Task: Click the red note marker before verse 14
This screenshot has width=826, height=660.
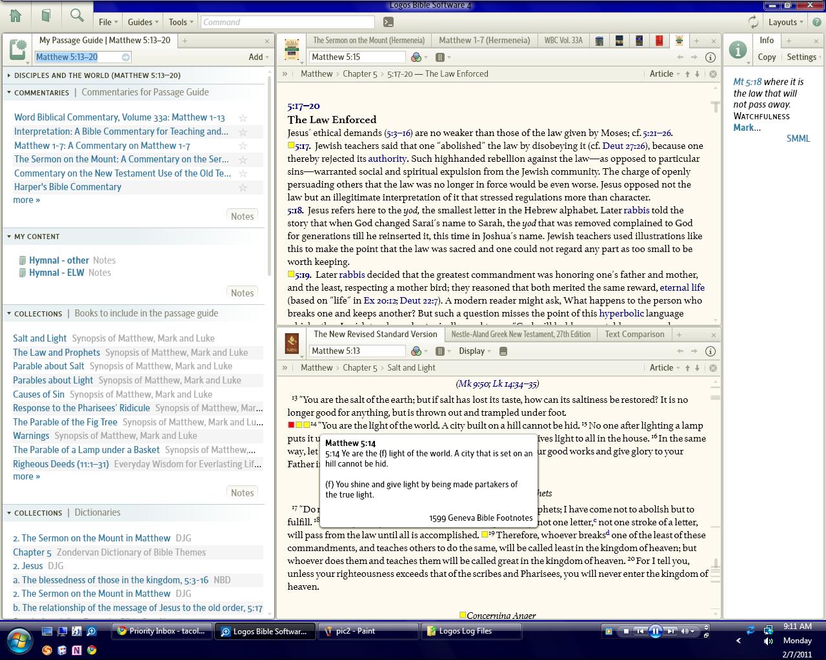Action: point(291,425)
